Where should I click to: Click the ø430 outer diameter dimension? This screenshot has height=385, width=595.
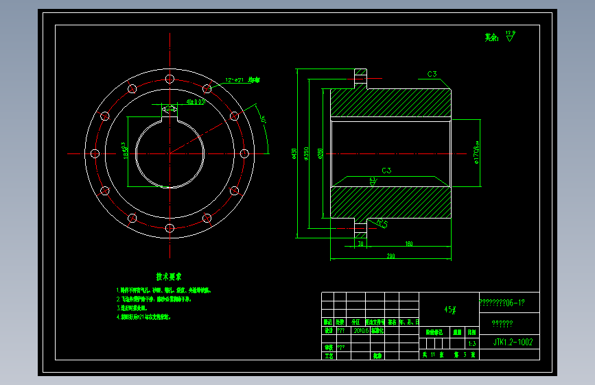coord(294,153)
